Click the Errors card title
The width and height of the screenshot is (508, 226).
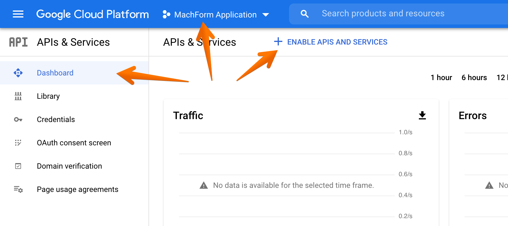(473, 116)
